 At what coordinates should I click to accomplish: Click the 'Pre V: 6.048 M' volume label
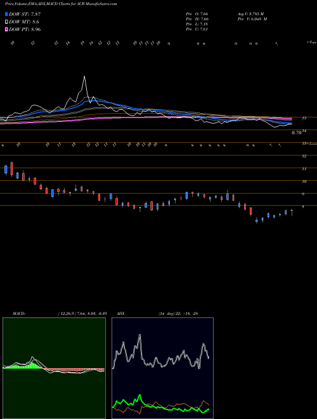(x=252, y=19)
